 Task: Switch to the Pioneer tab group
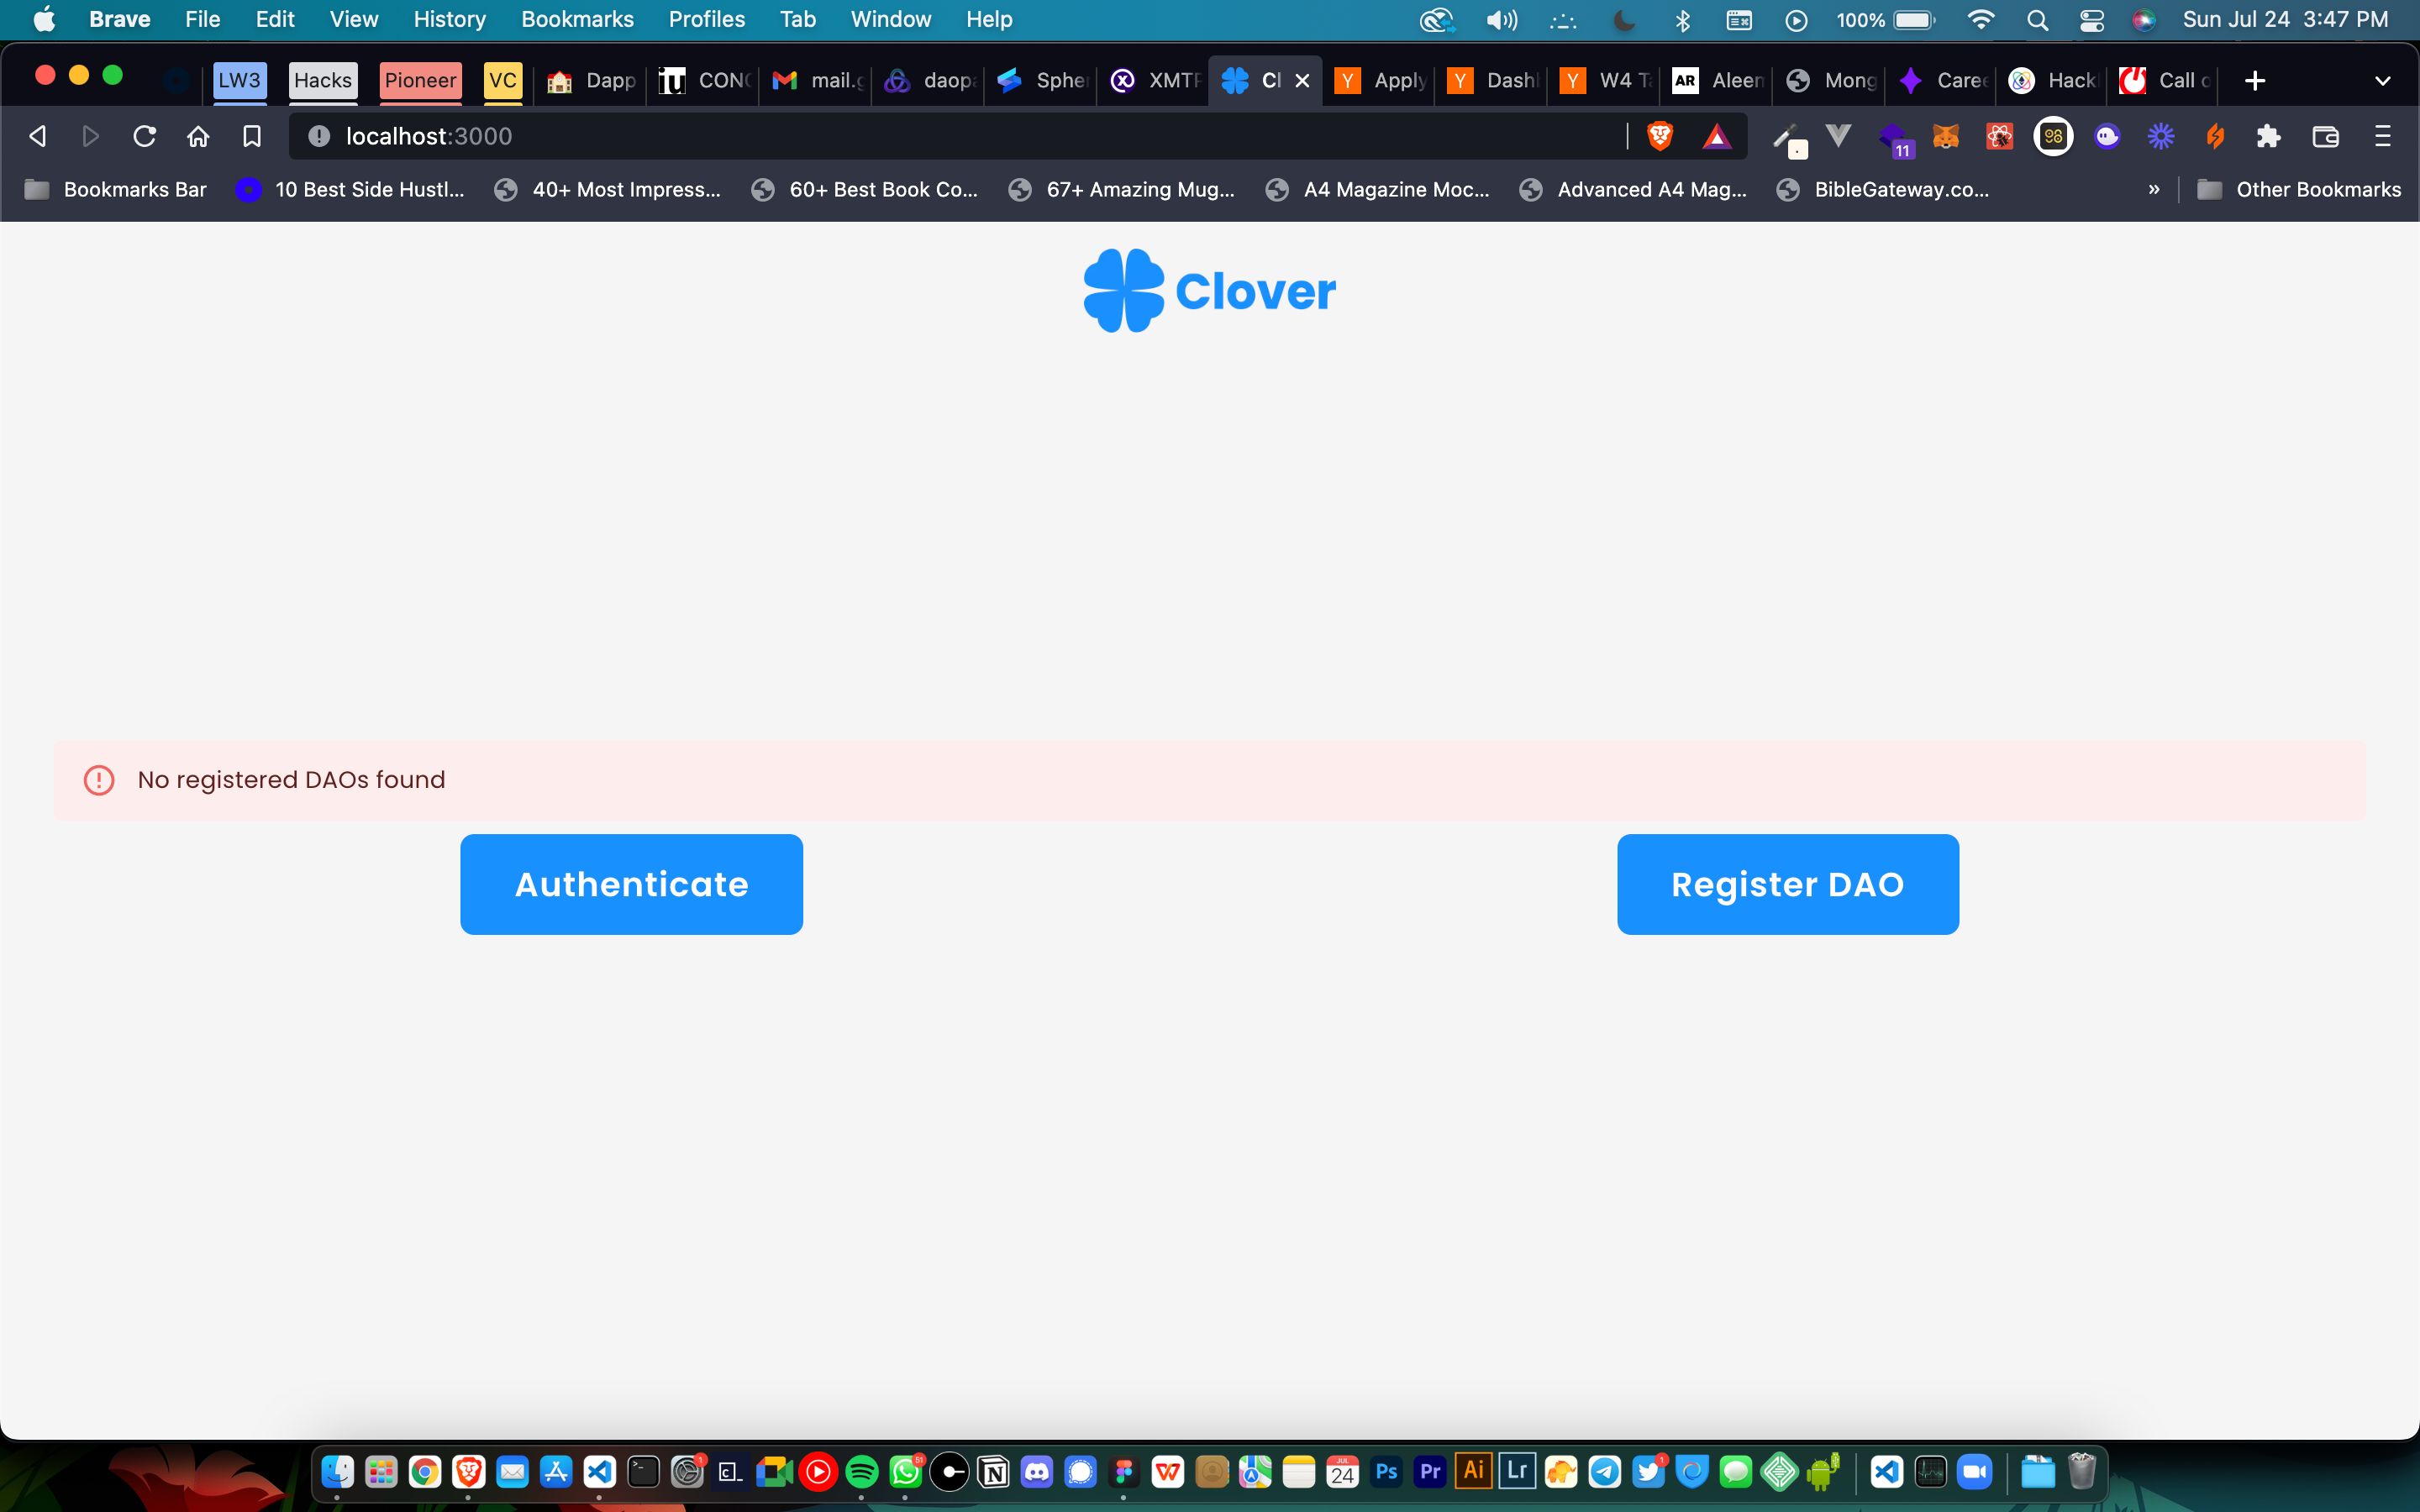coord(420,80)
